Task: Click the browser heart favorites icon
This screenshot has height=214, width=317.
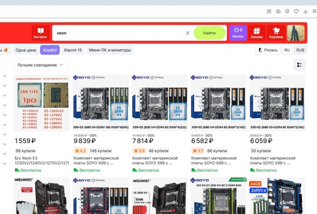Action: point(296,11)
